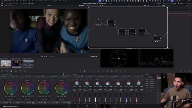Click the Saturation value field under wheels
The image size is (192, 108).
coord(45,103)
